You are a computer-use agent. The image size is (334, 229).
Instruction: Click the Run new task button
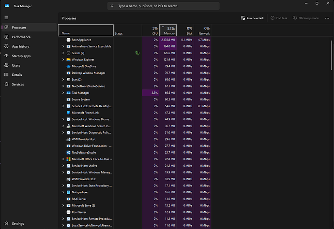pos(252,18)
